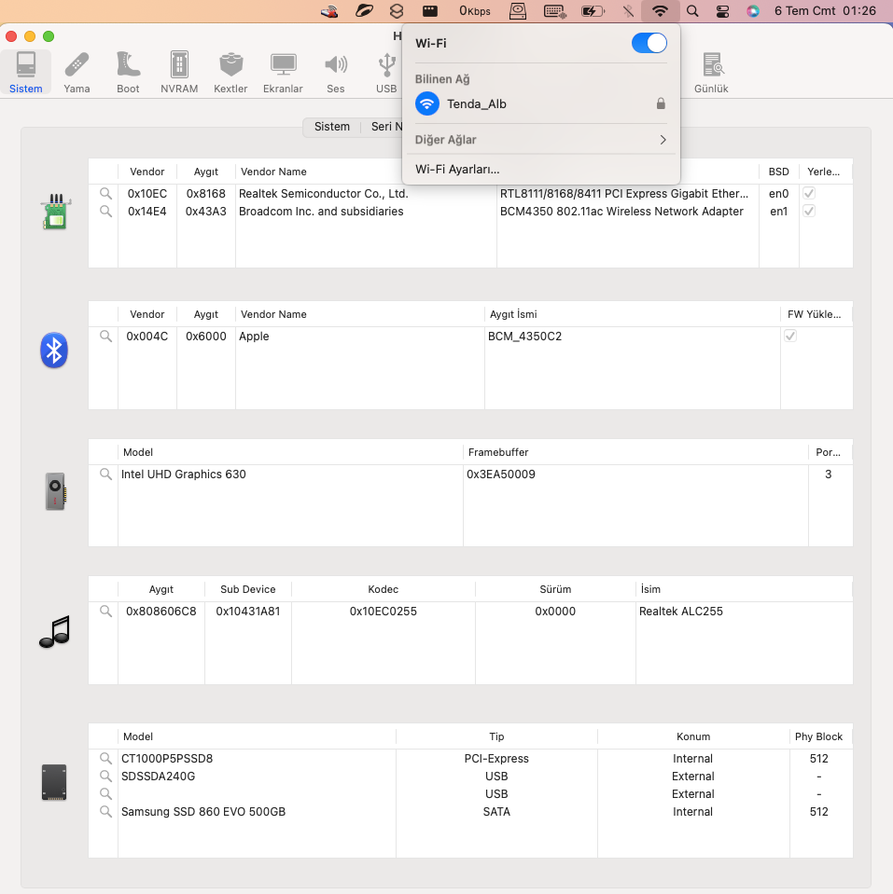Open the Günlük (Log) toolbar section
This screenshot has width=893, height=894.
(x=711, y=73)
